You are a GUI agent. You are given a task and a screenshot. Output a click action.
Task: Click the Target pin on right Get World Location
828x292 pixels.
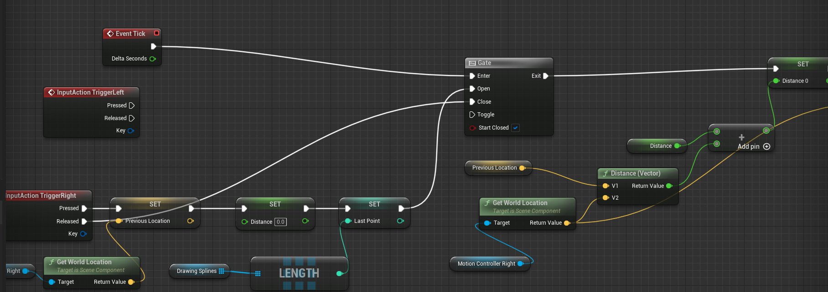pyautogui.click(x=487, y=223)
